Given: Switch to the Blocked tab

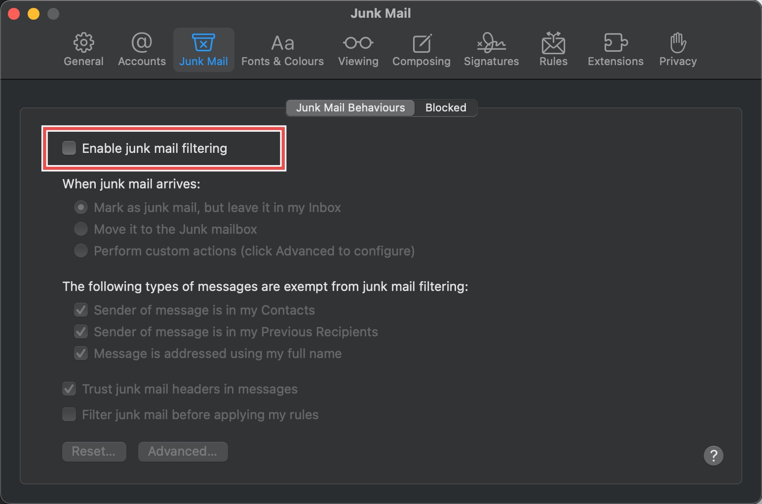Looking at the screenshot, I should 446,108.
